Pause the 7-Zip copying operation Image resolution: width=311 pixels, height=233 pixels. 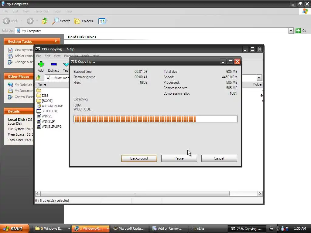179,158
